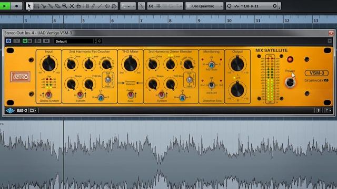Click the iterative Quantize Q icon
The width and height of the screenshot is (337, 189).
pyautogui.click(x=230, y=6)
